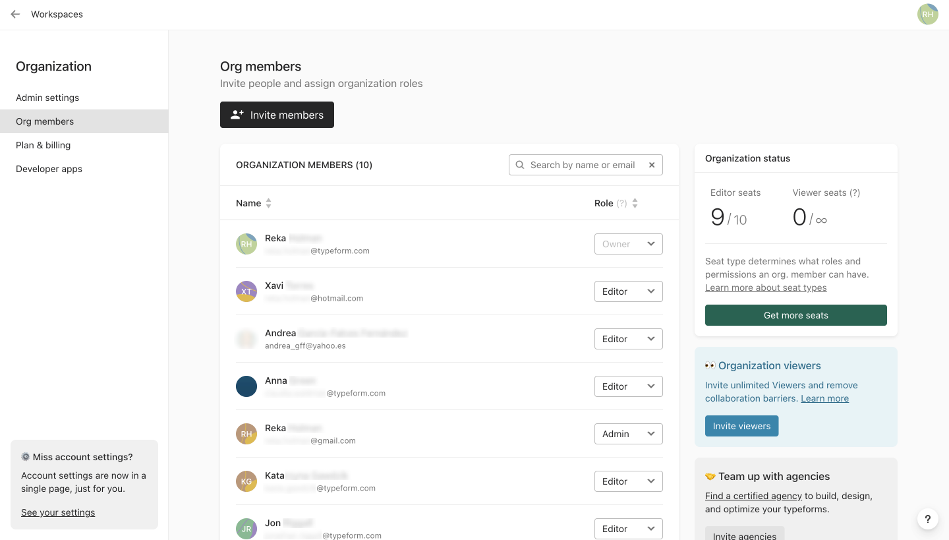
Task: Click the Role column help tooltip (?)
Action: [x=621, y=204]
